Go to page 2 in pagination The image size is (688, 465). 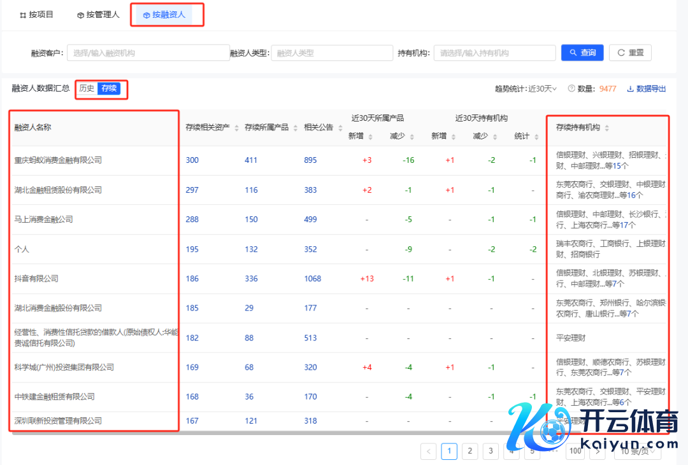(469, 451)
